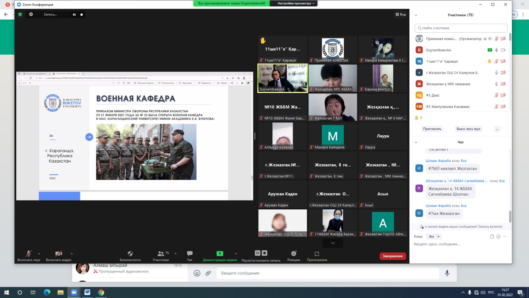Click the emoji icon in chat input
This screenshot has width=529, height=298.
coord(498,236)
